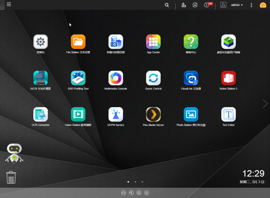Open Multimedia Console

pos(116,78)
